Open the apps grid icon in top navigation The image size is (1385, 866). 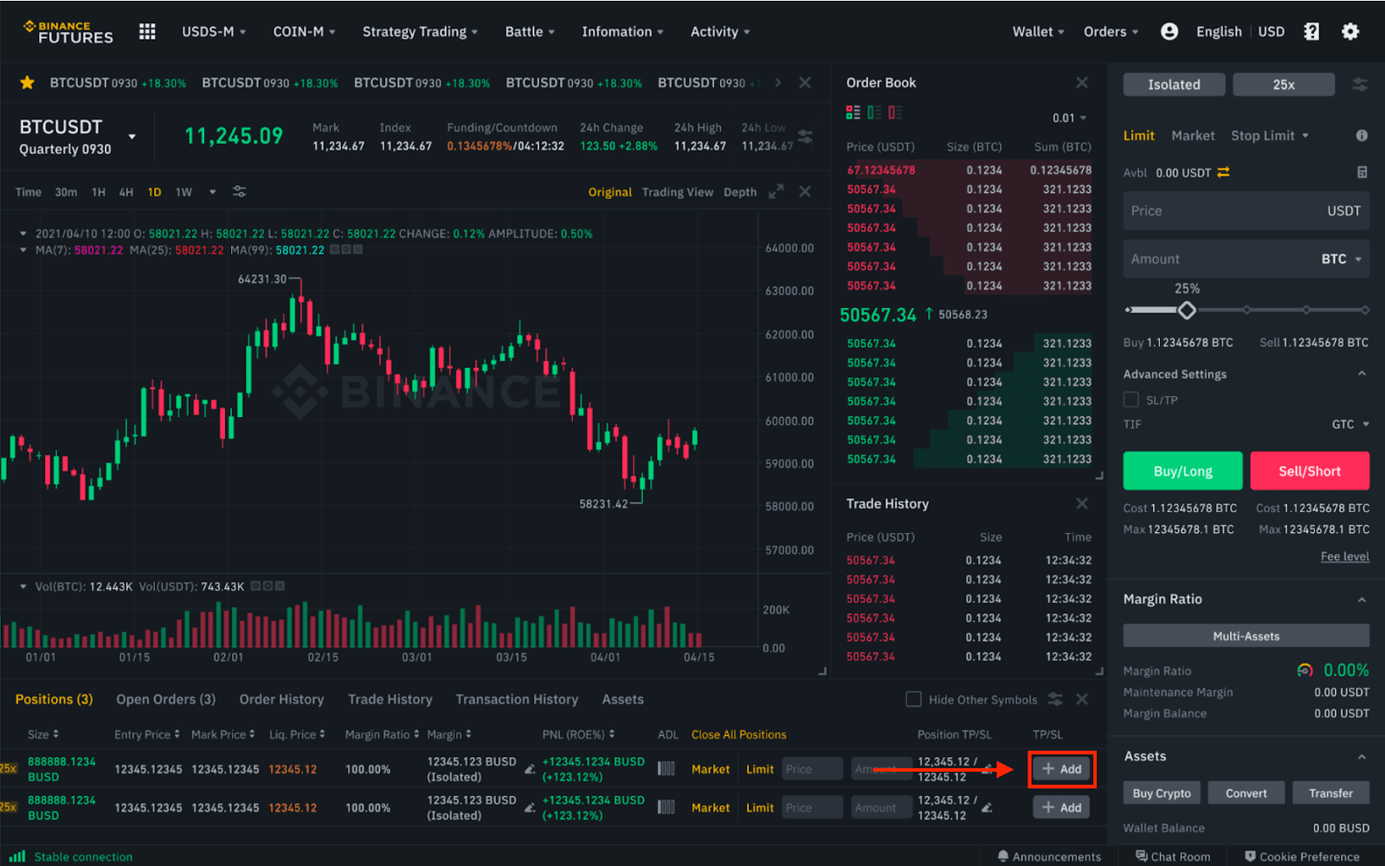[x=146, y=31]
